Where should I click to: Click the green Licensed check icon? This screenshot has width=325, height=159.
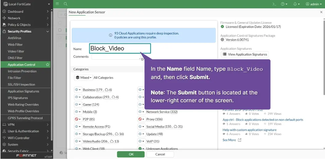222,27
